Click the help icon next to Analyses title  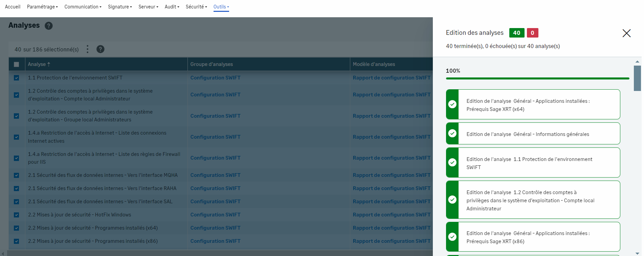pyautogui.click(x=49, y=26)
